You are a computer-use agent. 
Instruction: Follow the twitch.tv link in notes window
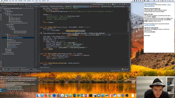coord(150,3)
